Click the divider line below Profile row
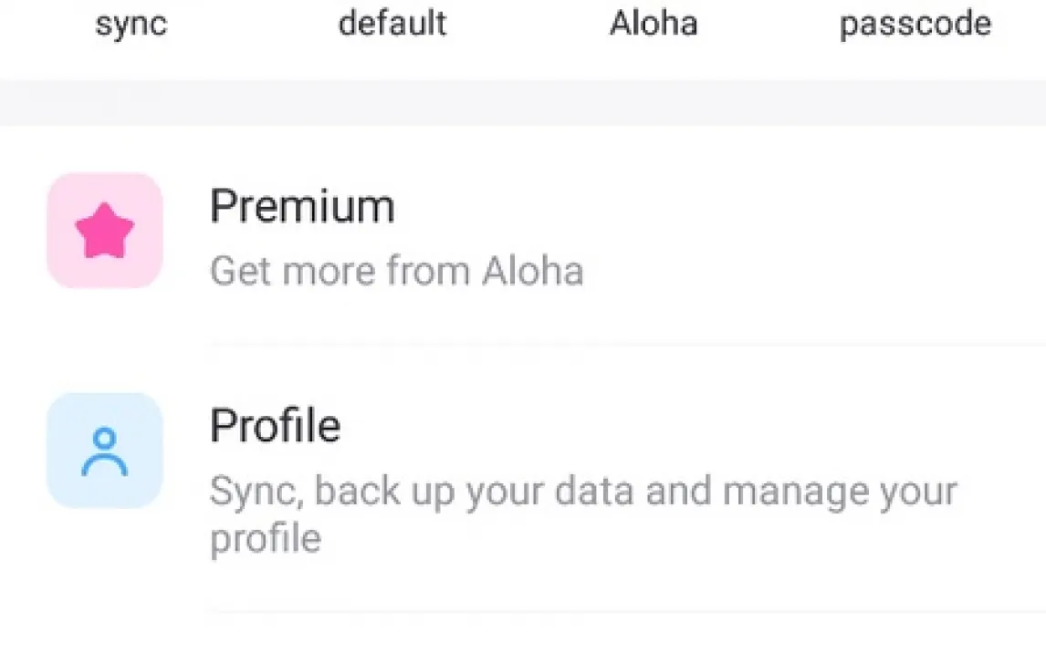This screenshot has height=653, width=1046. tap(626, 612)
